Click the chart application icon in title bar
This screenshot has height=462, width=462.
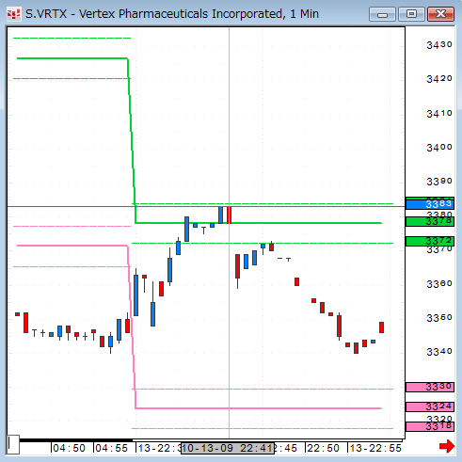point(13,14)
